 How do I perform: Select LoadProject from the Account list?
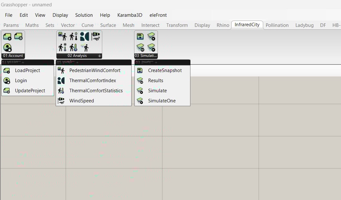click(x=28, y=70)
